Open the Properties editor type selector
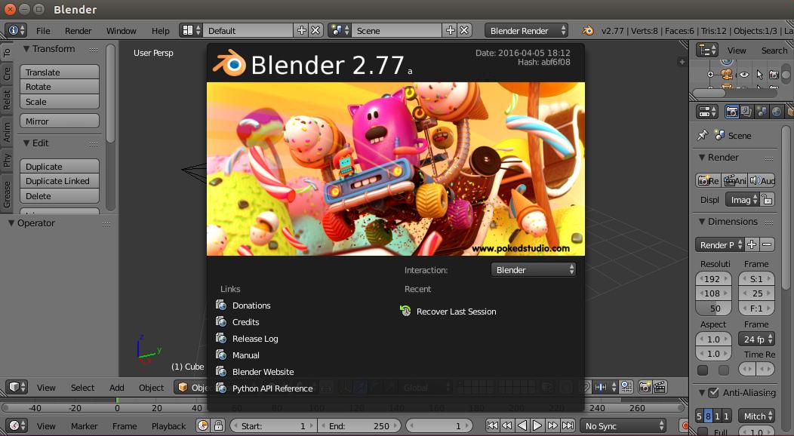The image size is (794, 436). (707, 112)
